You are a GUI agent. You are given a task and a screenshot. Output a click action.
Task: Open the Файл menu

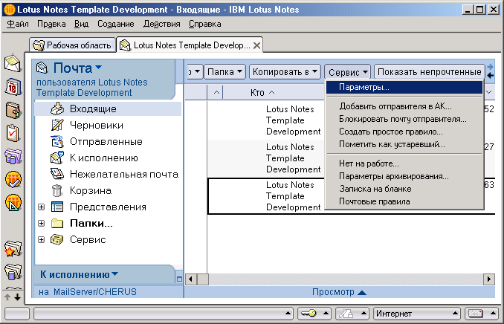point(18,24)
